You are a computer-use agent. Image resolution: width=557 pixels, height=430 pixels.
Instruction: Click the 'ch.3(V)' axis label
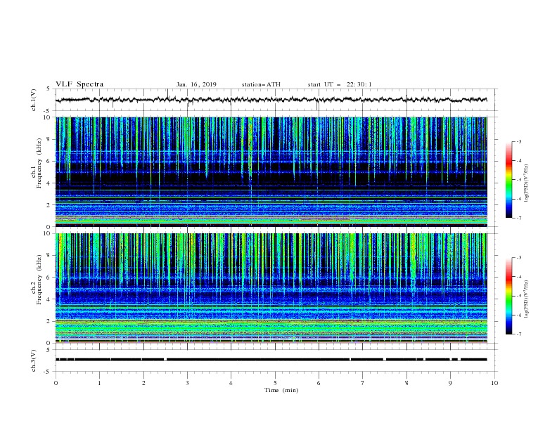(34, 360)
